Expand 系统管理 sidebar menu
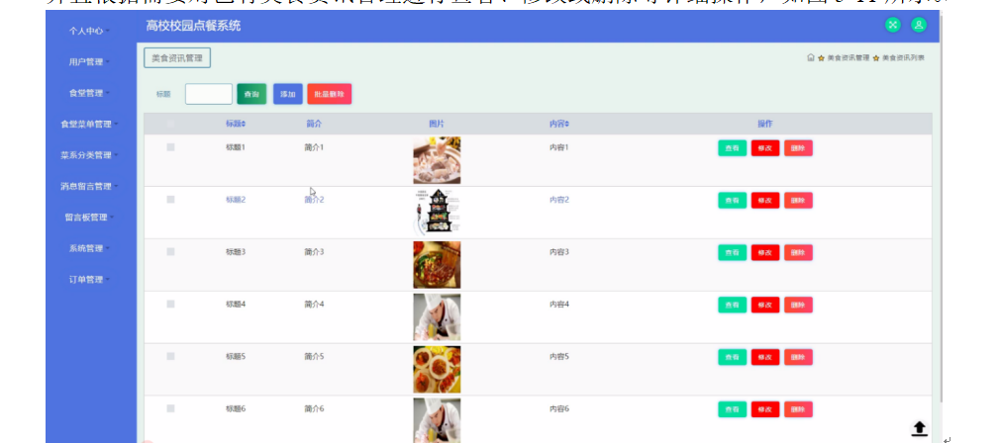 pos(89,248)
